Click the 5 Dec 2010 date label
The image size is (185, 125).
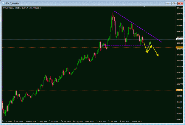tap(89, 121)
